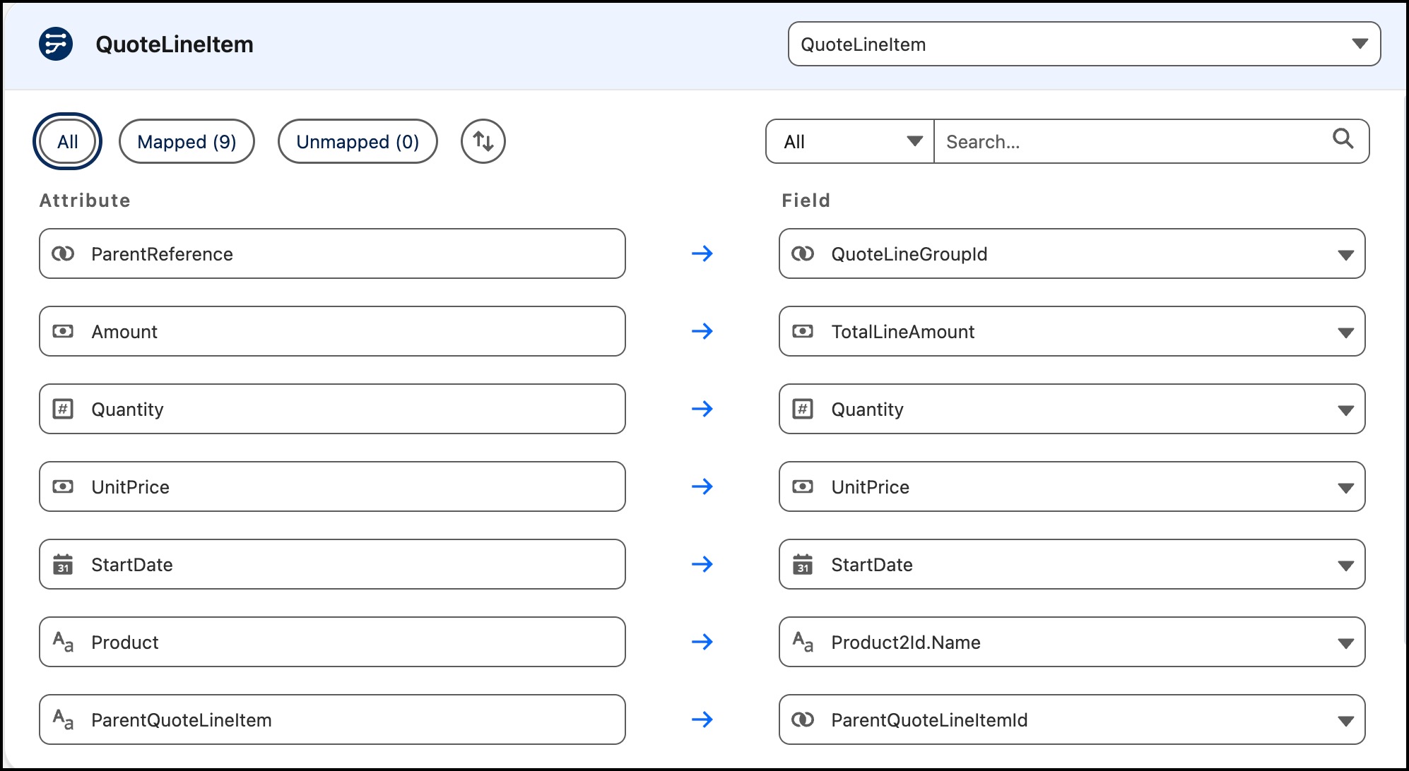This screenshot has height=771, width=1409.
Task: Open the TotalLineAmount field dropdown
Action: pos(1072,331)
